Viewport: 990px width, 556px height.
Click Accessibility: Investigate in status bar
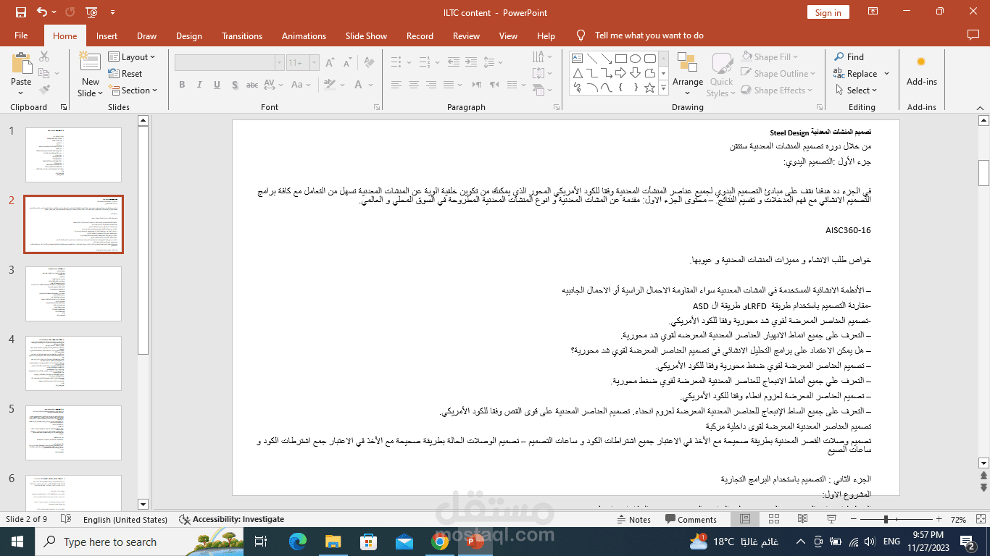(231, 519)
